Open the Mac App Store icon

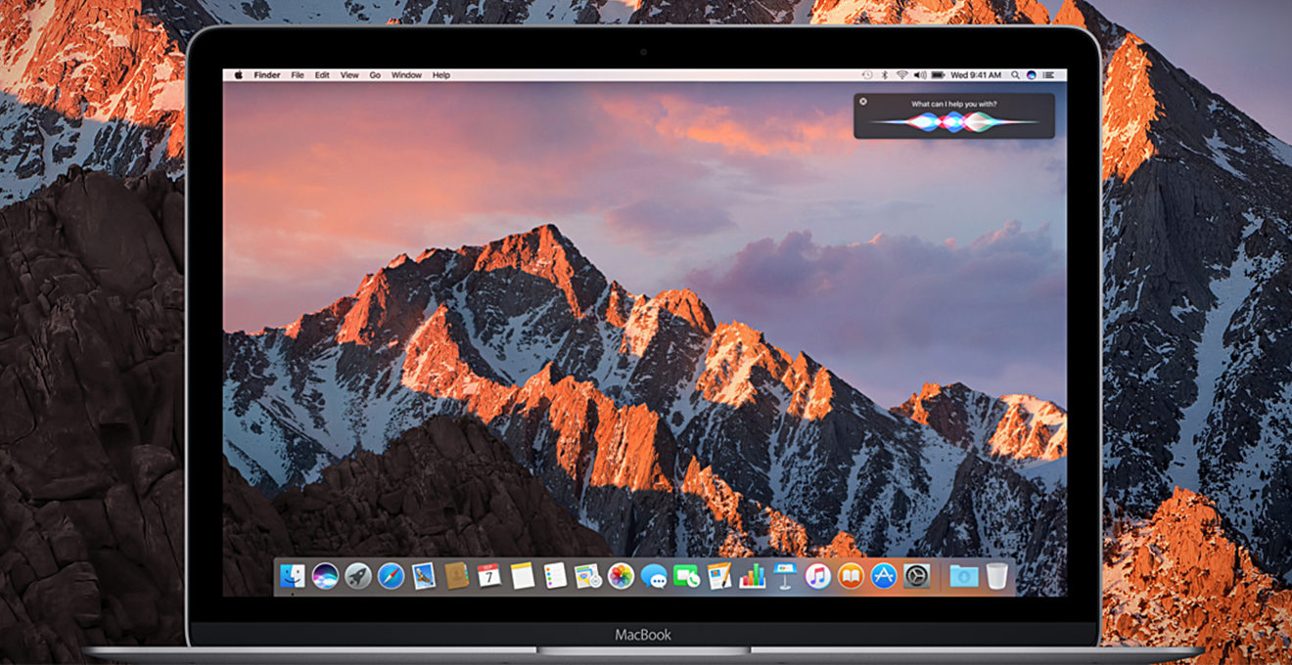884,576
